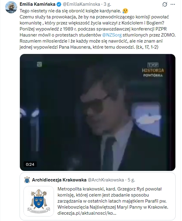
Task: Open the diecezja.pl/aktualnosci link
Action: click(87, 213)
